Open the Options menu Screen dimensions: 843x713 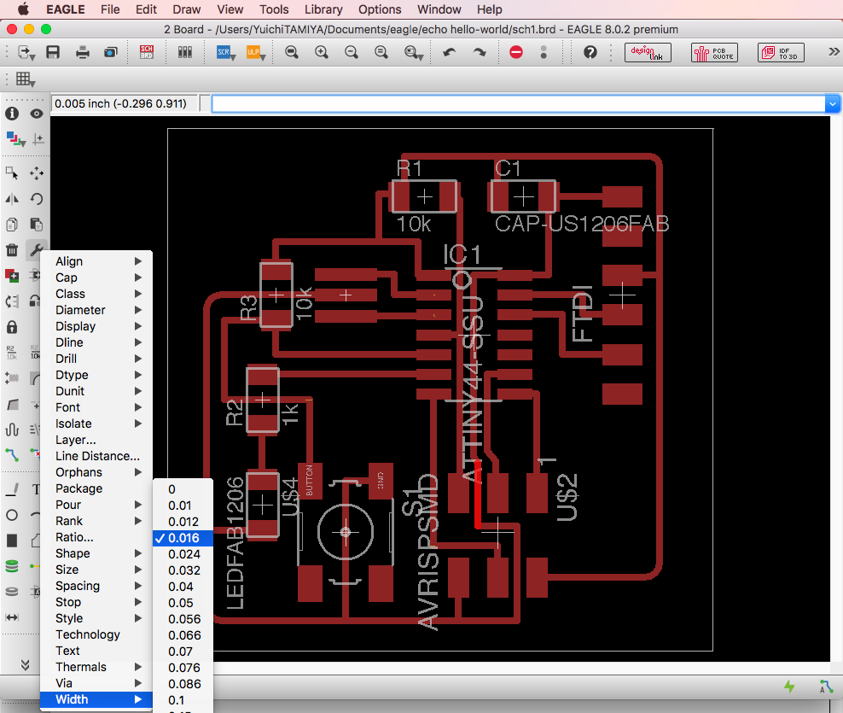pyautogui.click(x=380, y=9)
